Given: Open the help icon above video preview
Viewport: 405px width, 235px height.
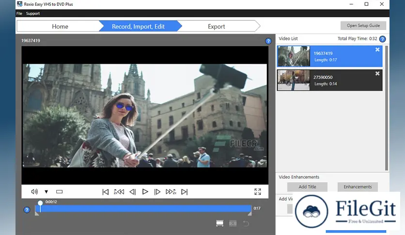Looking at the screenshot, I should (x=268, y=41).
